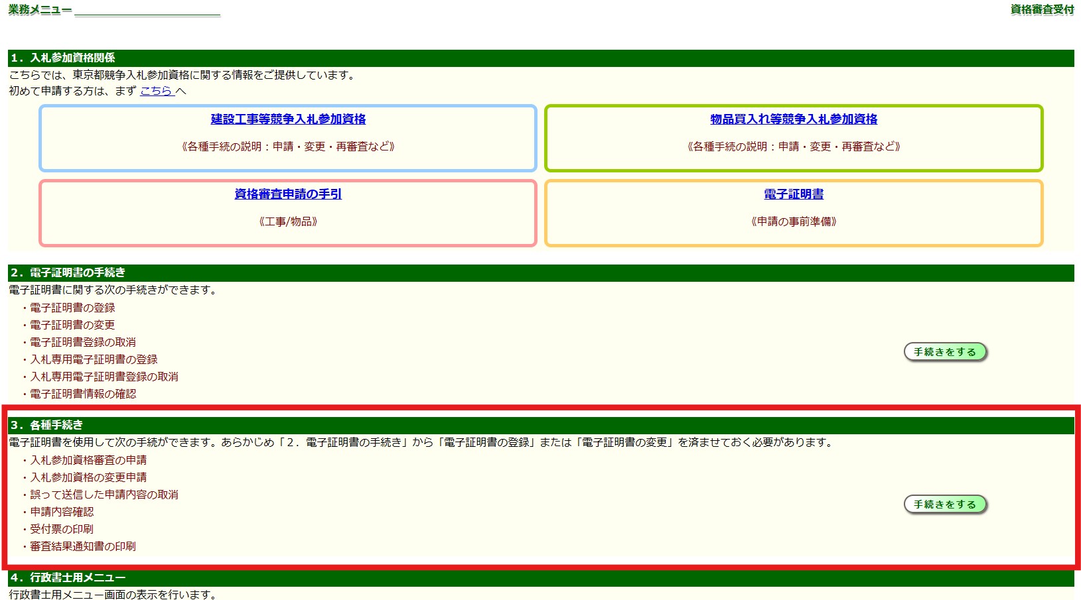Viewport: 1081px width, 600px height.
Task: Select the text 申請内容確認
Action: [x=62, y=512]
